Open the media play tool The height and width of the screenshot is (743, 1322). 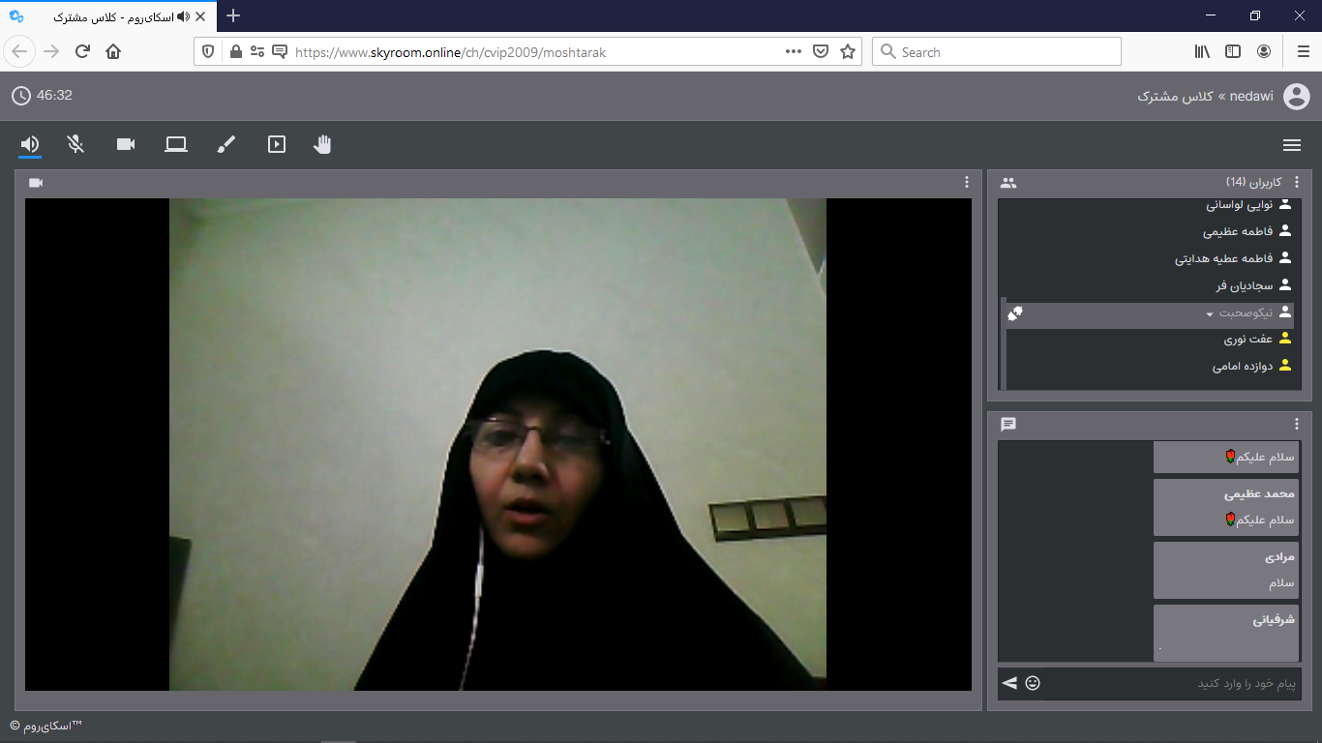click(x=277, y=144)
